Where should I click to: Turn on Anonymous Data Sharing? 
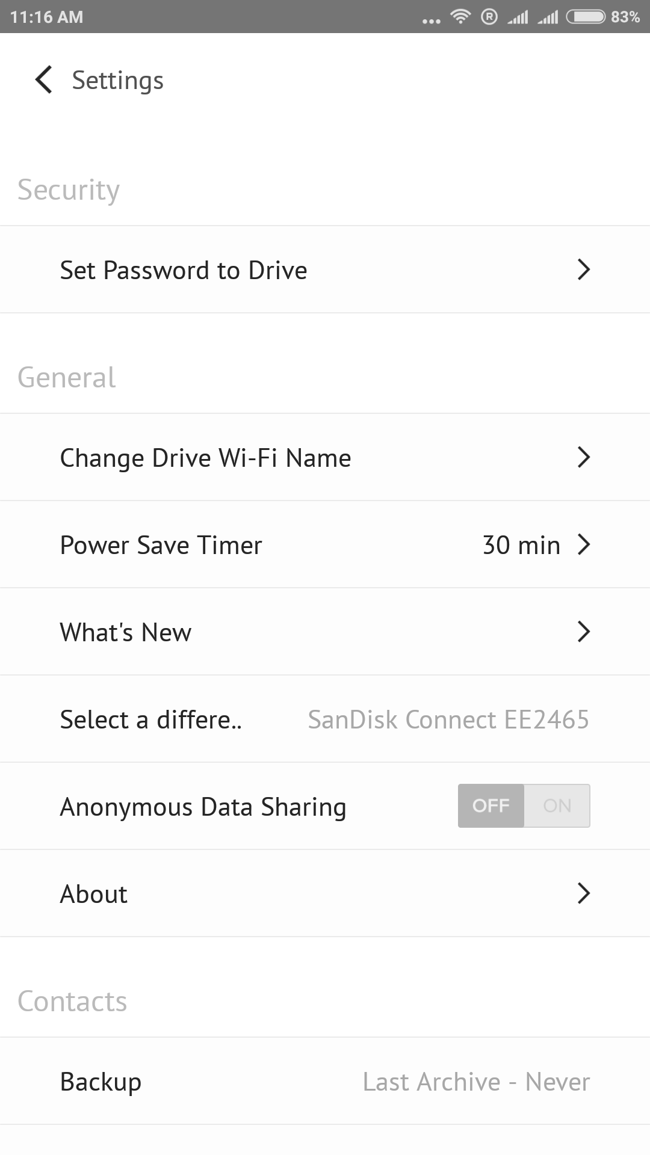coord(557,805)
